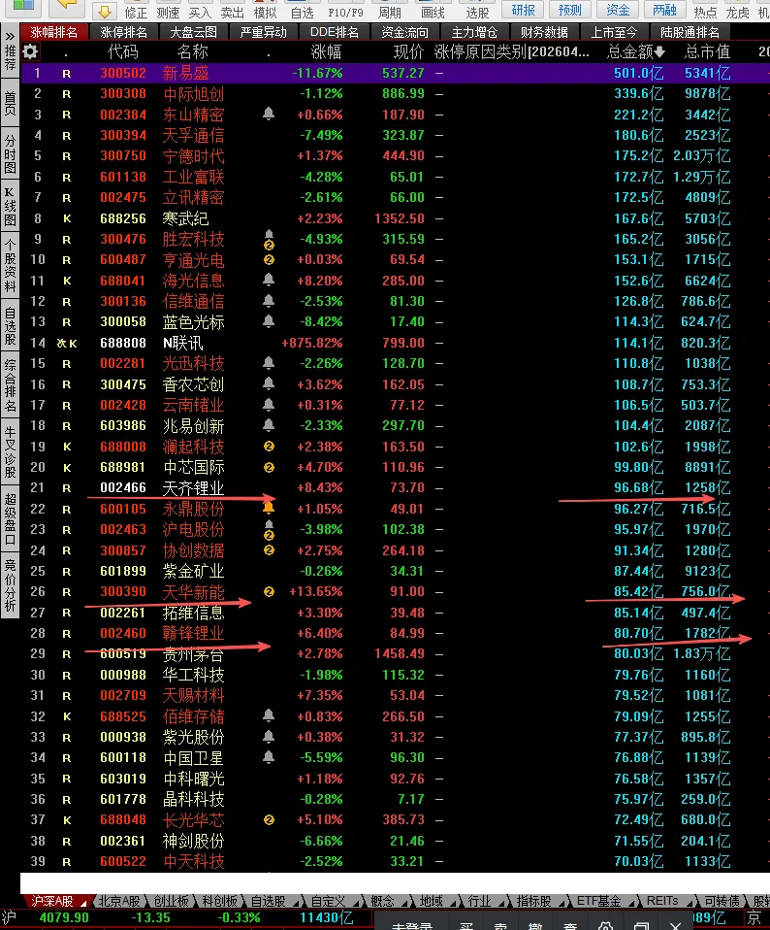Image resolution: width=770 pixels, height=930 pixels.
Task: Open dropdown arrow beside 自定义 tab
Action: (x=356, y=903)
